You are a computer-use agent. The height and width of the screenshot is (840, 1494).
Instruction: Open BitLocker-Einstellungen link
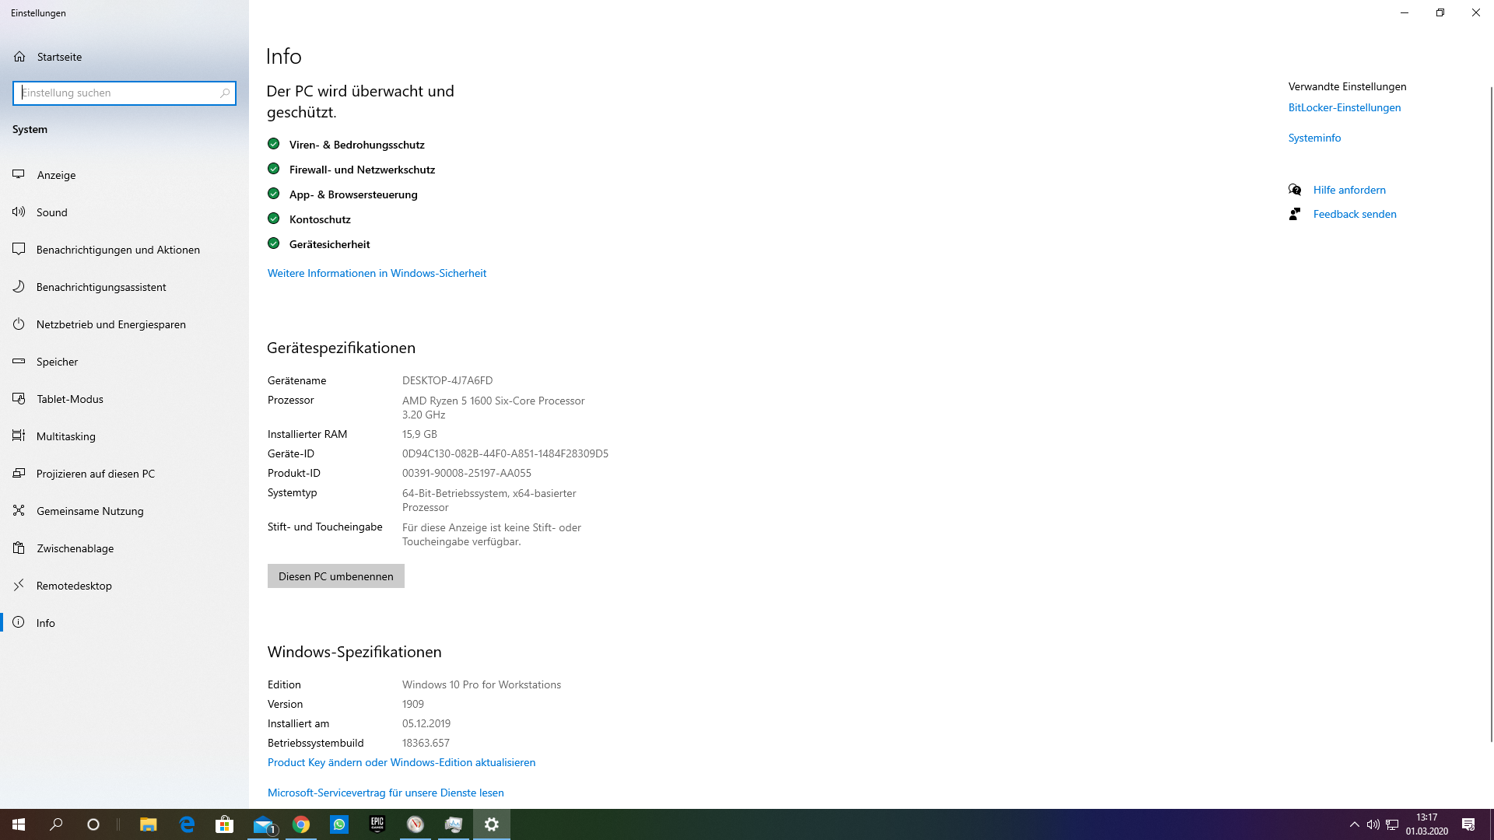[1344, 107]
